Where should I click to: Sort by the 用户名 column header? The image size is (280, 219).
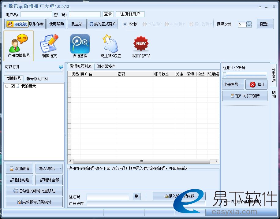pos(99,74)
